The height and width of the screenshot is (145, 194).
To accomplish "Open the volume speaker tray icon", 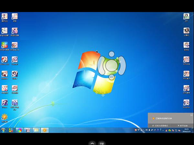I will 179,130.
